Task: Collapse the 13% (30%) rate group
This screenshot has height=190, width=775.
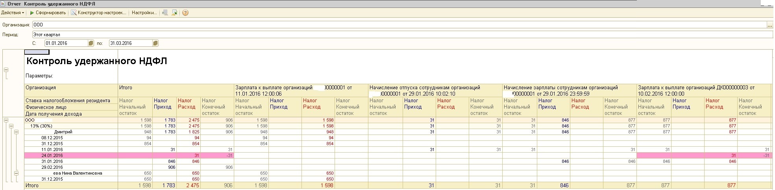Action: point(11,126)
